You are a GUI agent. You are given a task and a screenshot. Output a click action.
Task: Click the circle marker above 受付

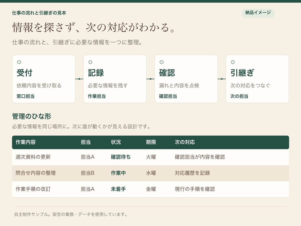[x=19, y=62]
